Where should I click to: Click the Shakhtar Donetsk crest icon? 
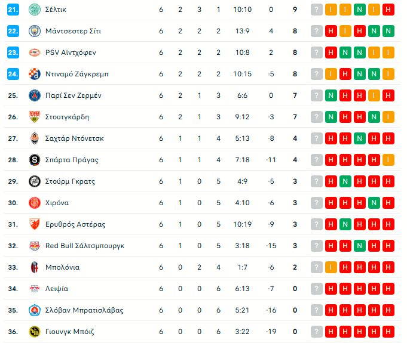coord(35,138)
